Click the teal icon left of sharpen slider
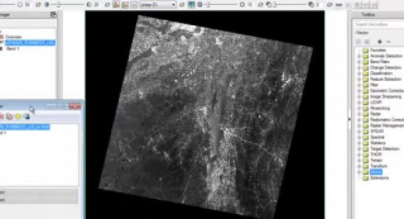Screen dimensions: 404x219 click(191, 5)
